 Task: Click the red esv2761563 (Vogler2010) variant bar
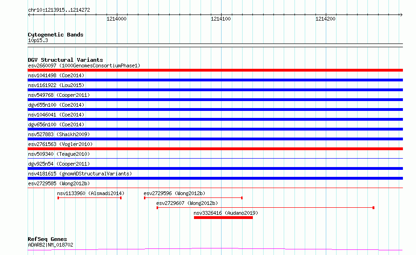point(215,149)
